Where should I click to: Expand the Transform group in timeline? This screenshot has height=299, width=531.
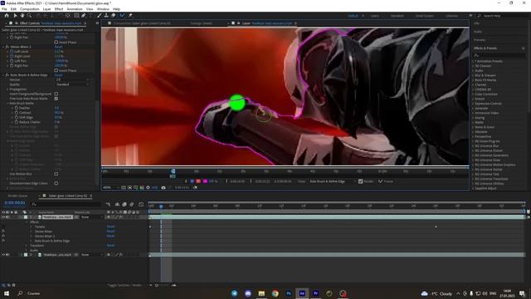27,246
